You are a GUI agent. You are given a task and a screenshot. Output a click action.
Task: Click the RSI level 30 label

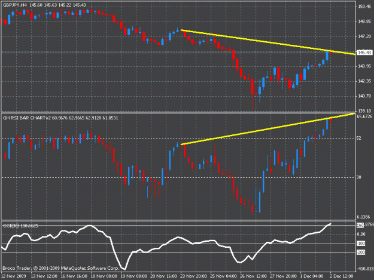pyautogui.click(x=358, y=177)
